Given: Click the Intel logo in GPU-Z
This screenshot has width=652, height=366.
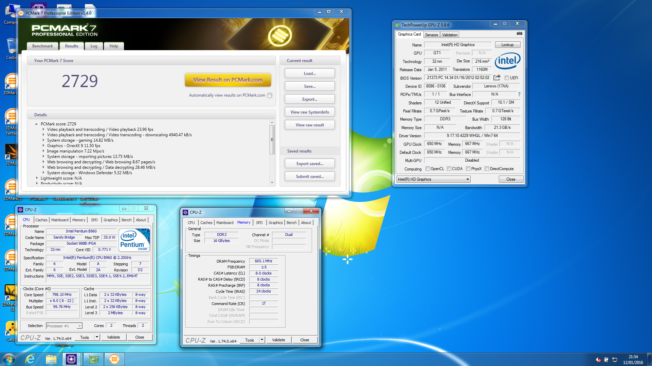Looking at the screenshot, I should click(x=507, y=61).
